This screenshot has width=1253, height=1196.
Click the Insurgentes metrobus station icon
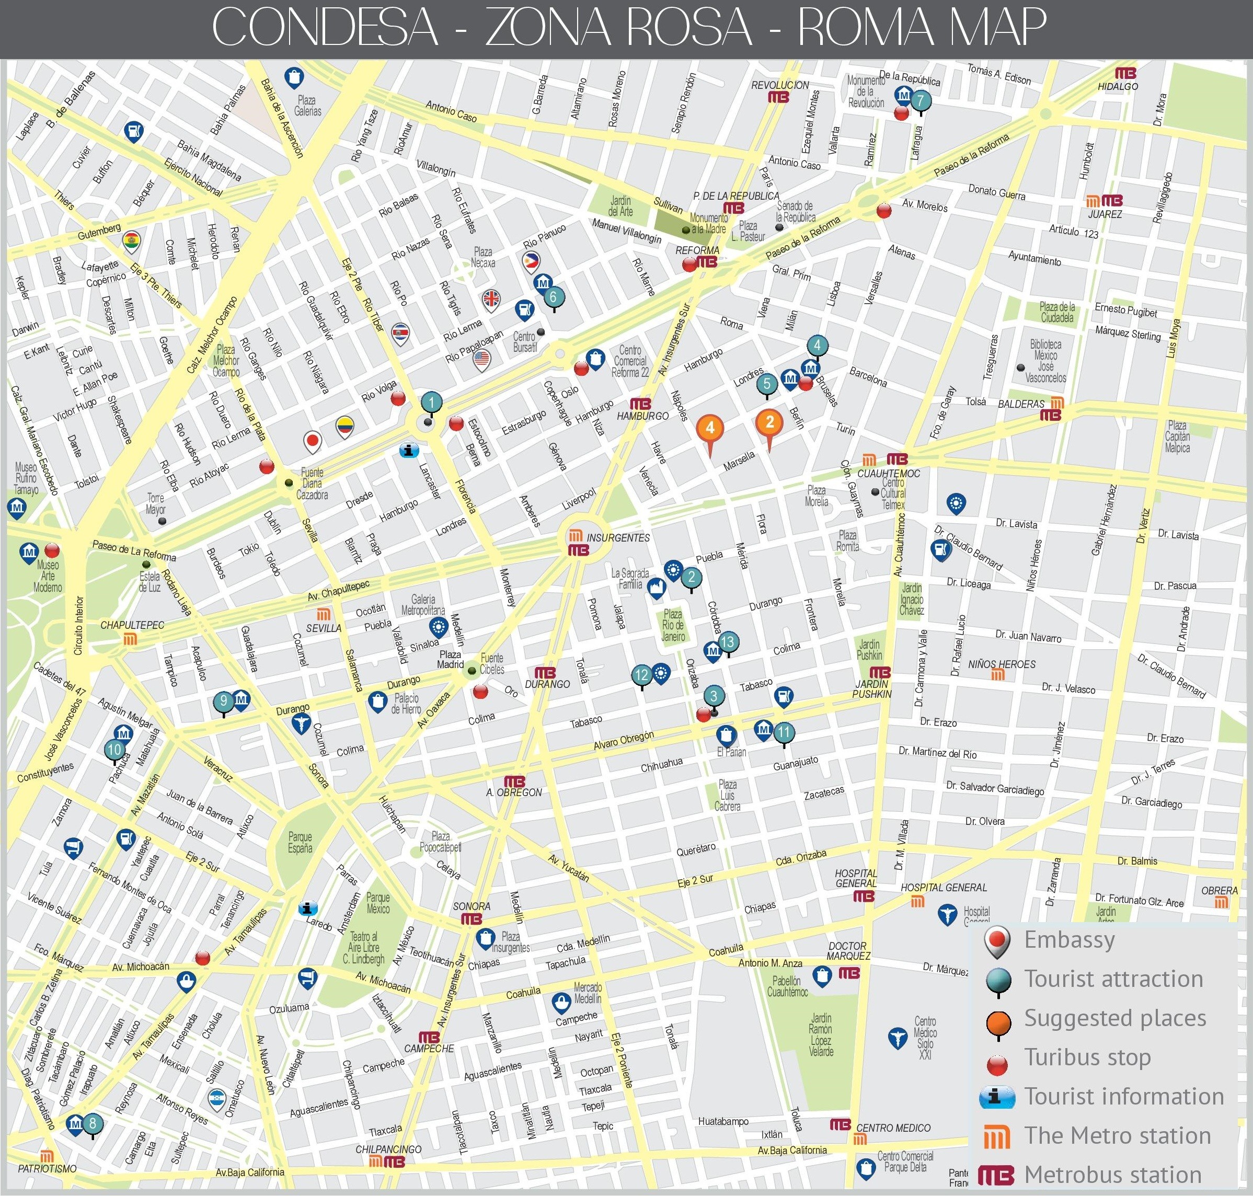(578, 550)
